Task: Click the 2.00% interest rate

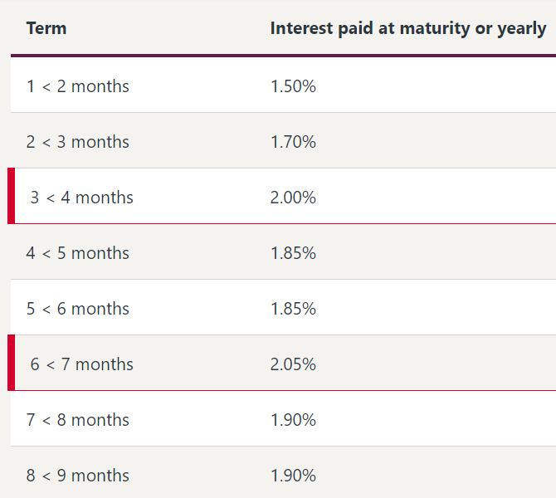Action: (293, 198)
